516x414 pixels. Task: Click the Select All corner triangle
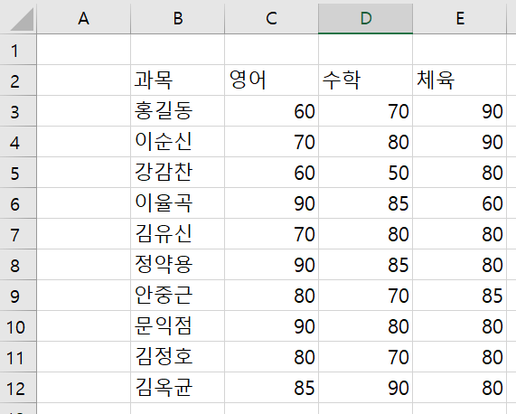point(22,19)
